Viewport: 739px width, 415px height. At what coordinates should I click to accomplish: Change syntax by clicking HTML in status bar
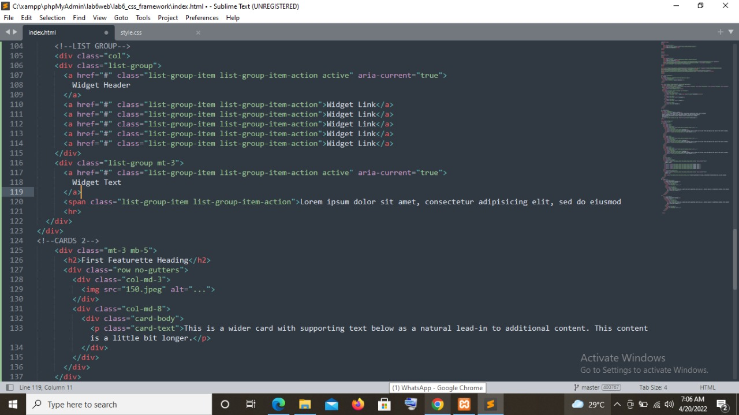pyautogui.click(x=707, y=387)
